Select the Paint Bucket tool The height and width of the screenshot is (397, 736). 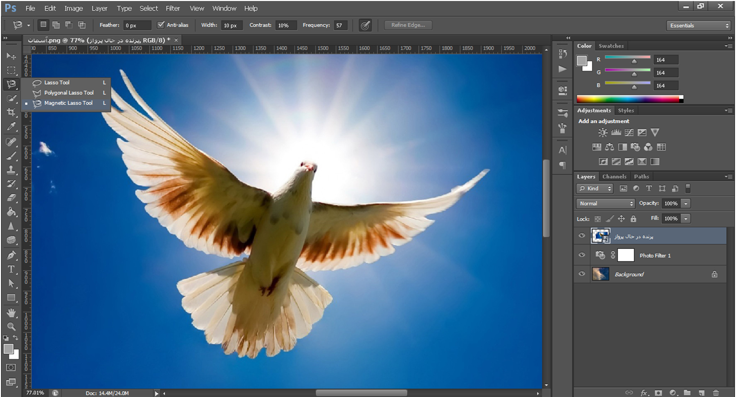coord(11,212)
